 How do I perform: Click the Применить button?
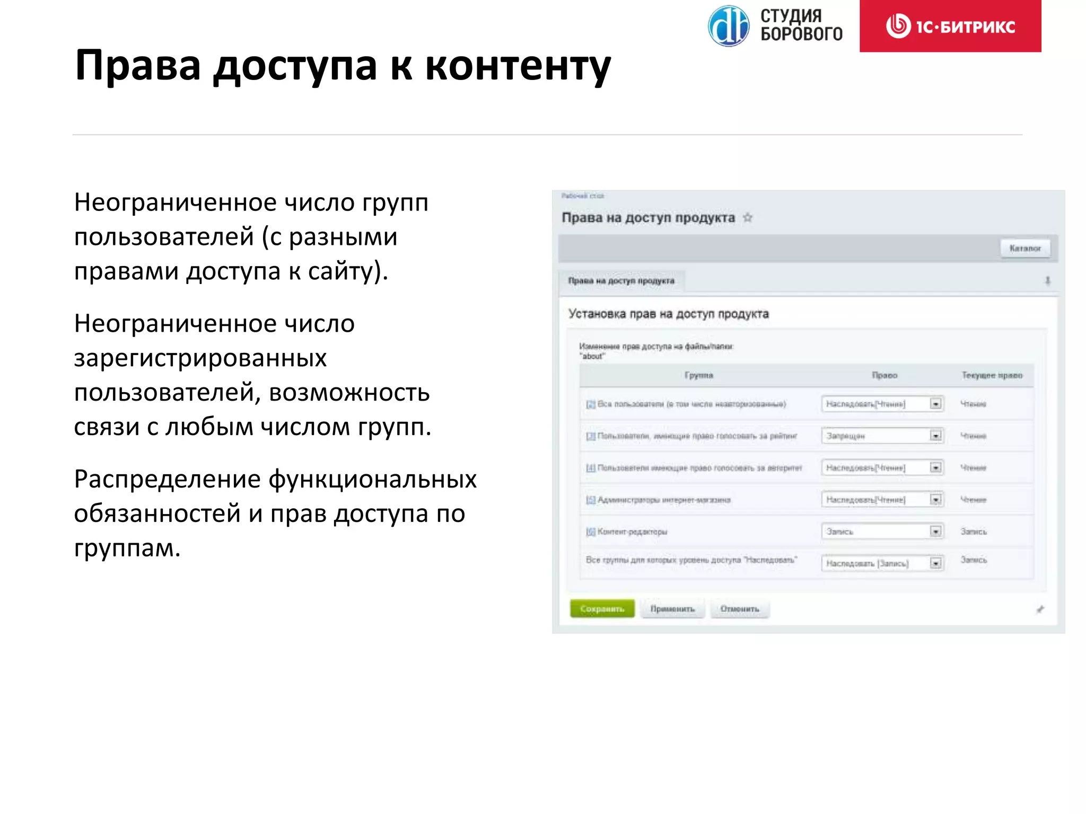click(x=672, y=609)
